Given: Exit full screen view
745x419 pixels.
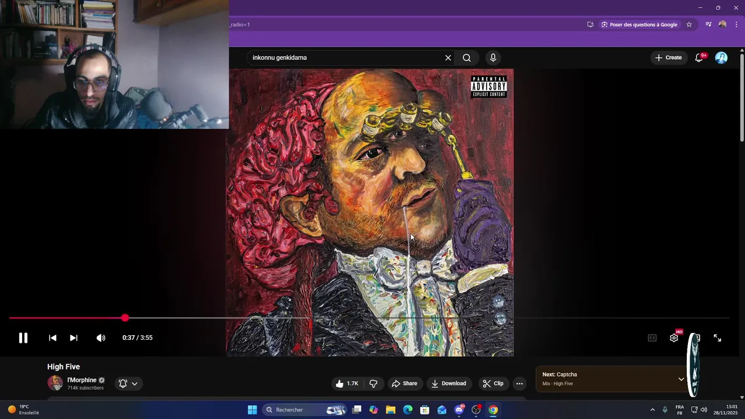Looking at the screenshot, I should [718, 338].
